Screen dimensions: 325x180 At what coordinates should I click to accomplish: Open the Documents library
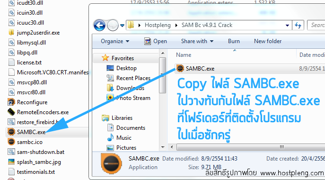point(131,128)
